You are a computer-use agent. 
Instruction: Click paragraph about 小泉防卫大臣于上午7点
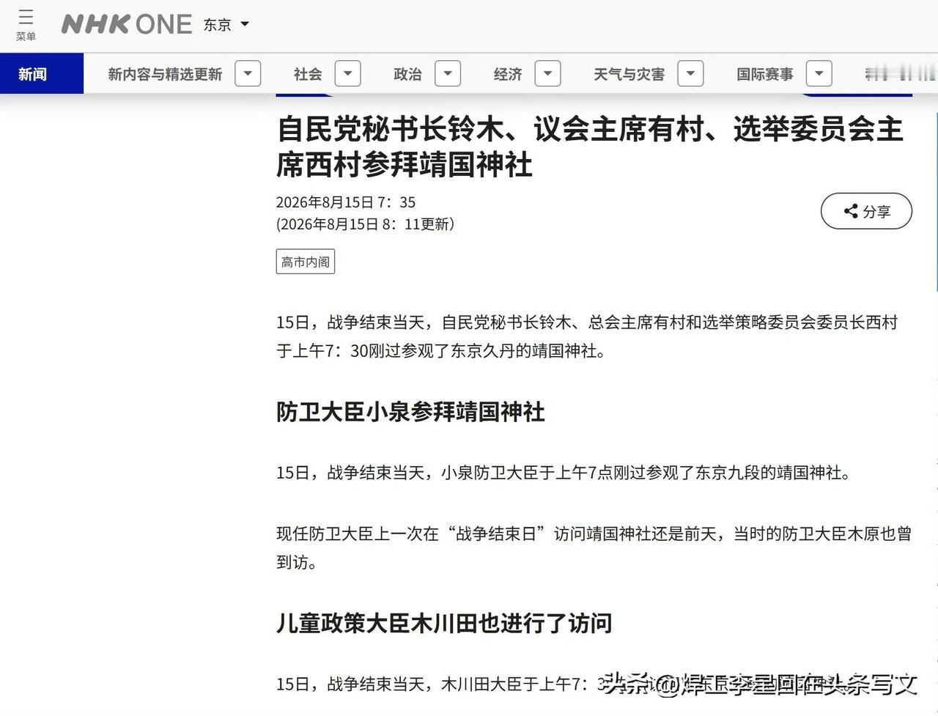tap(565, 473)
